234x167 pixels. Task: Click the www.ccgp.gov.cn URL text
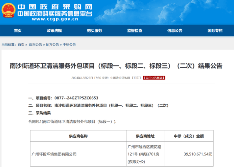(55, 19)
